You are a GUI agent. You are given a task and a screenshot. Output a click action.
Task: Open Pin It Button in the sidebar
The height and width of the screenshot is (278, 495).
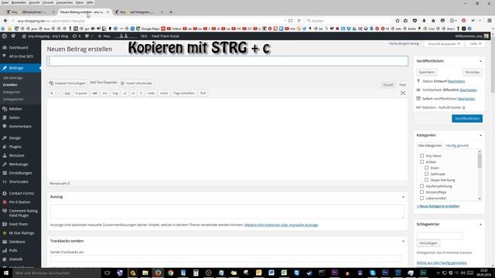click(x=19, y=202)
